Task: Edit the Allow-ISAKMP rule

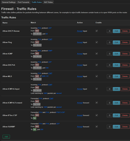Action: (x=116, y=127)
